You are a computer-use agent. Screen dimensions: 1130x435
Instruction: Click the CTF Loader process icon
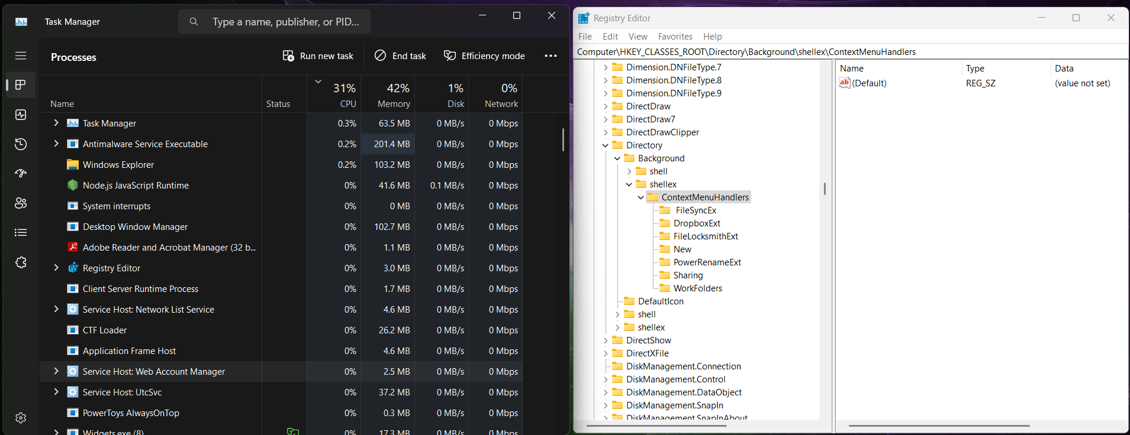point(73,330)
